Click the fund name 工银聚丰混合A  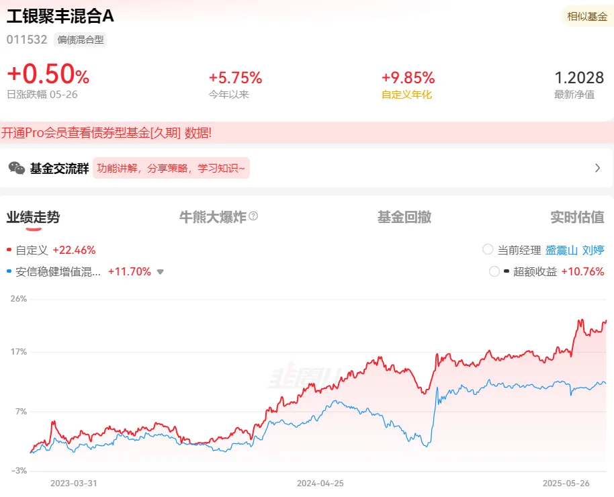tap(60, 16)
